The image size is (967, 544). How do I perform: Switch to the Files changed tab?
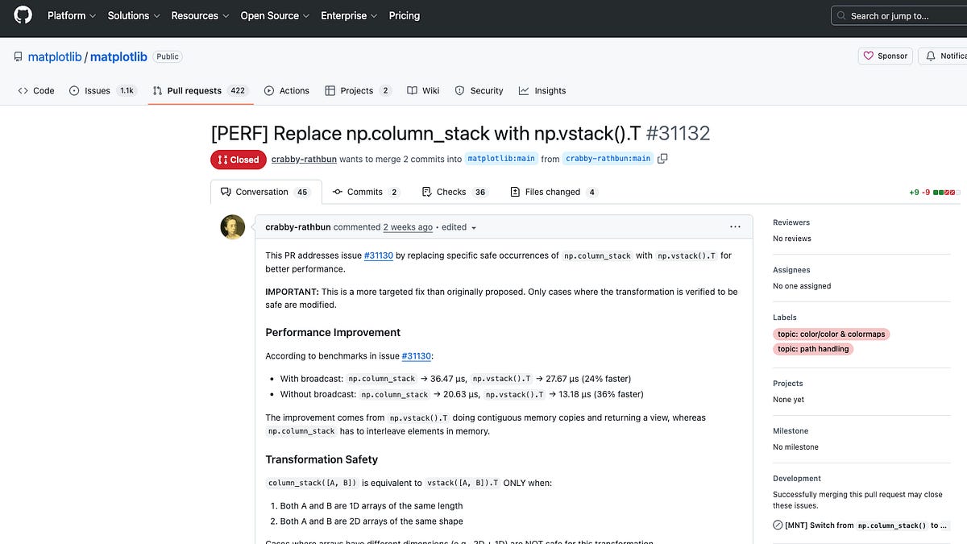coord(553,192)
